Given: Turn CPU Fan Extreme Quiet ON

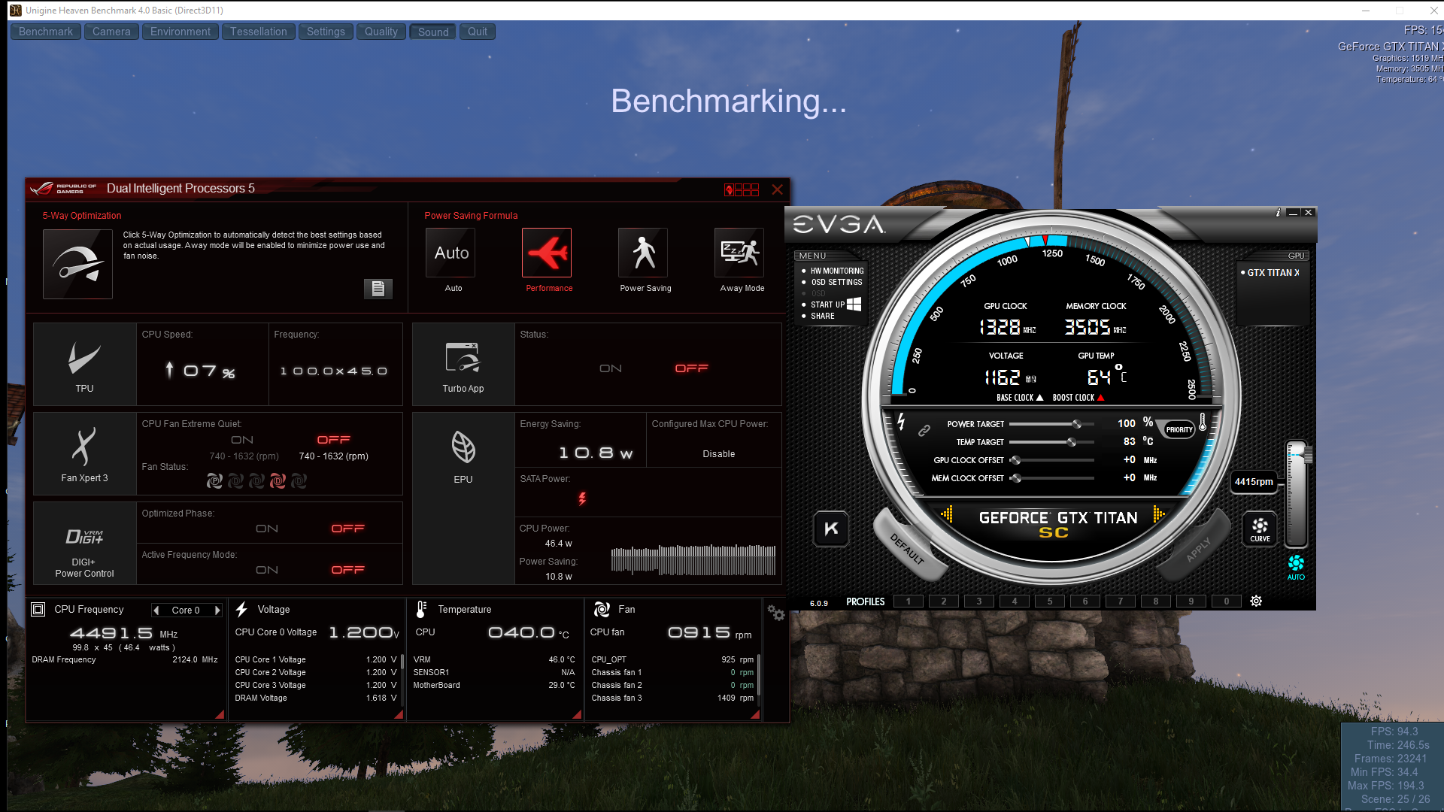Looking at the screenshot, I should [242, 440].
